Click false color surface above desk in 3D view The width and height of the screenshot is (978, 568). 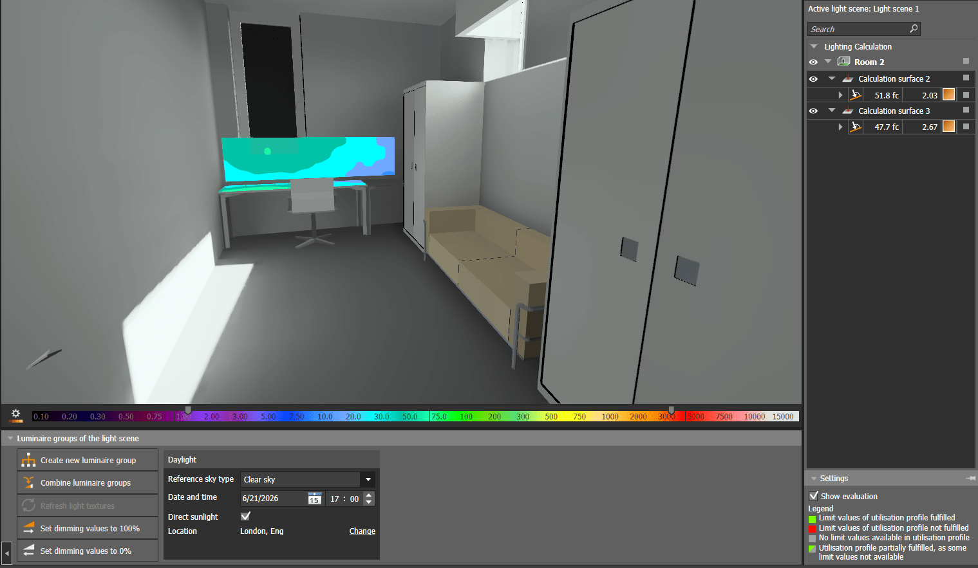(308, 158)
